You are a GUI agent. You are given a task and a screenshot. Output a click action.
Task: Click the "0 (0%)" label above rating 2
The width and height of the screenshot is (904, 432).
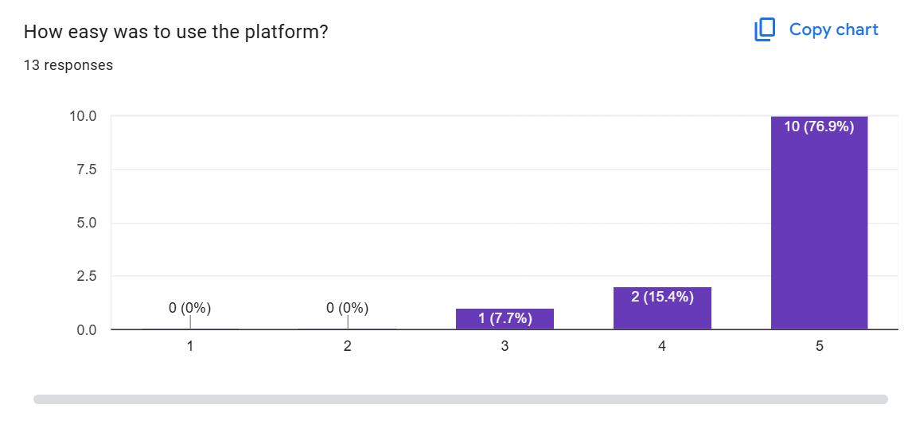pyautogui.click(x=348, y=308)
